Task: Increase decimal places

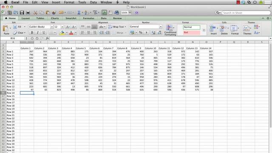Action: (153, 32)
